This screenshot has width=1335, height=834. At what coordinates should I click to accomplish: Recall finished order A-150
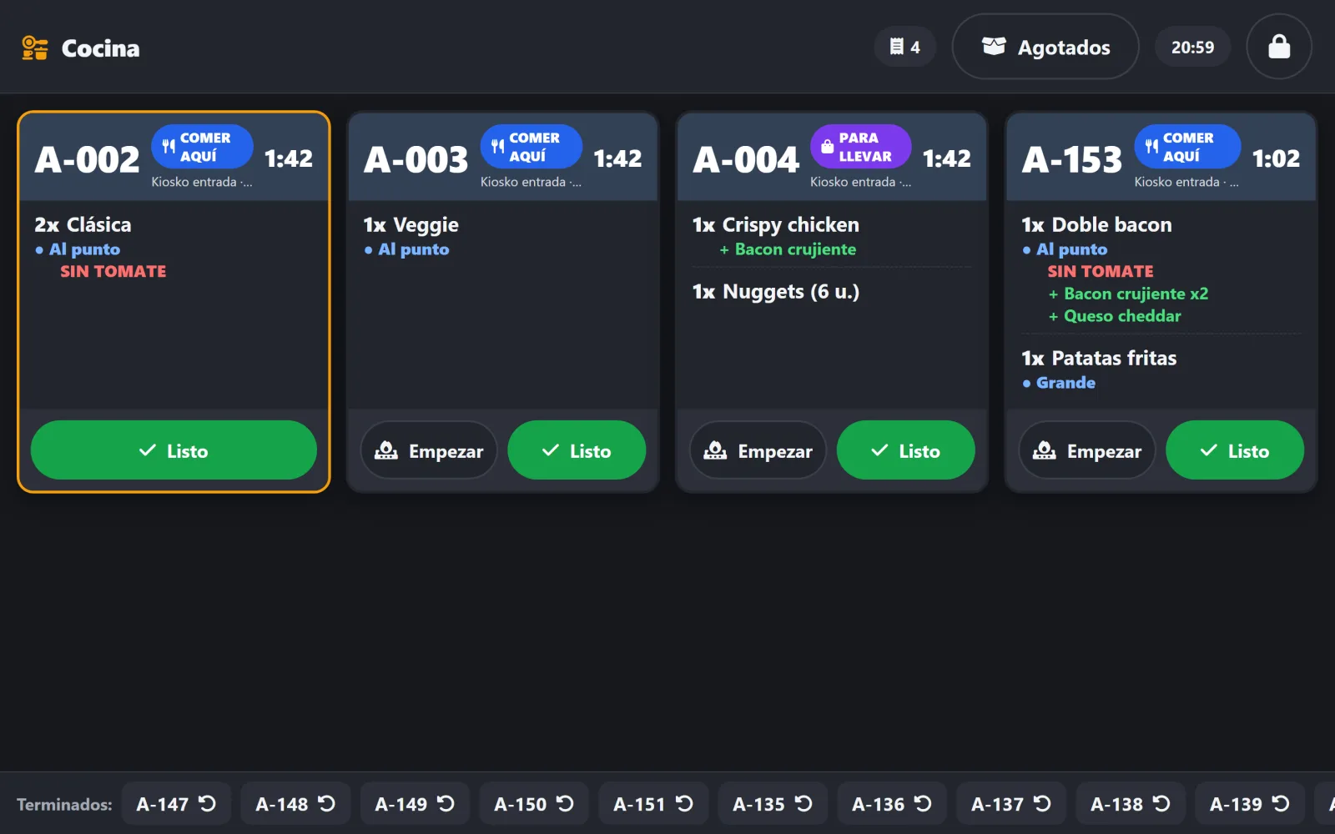click(534, 804)
